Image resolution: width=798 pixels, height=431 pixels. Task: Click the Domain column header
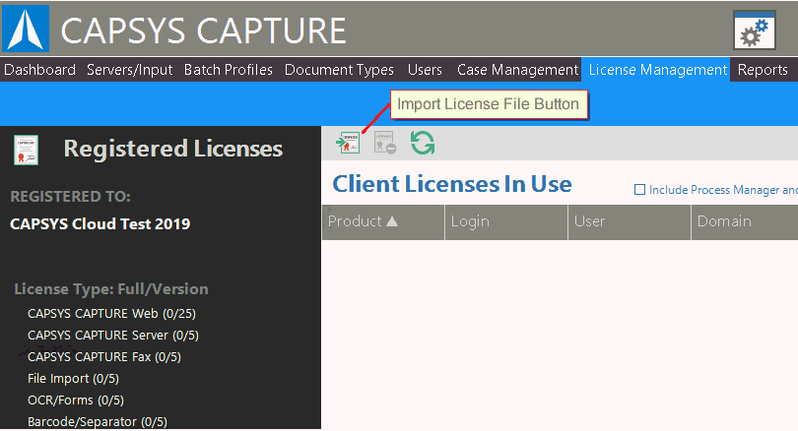tap(745, 221)
